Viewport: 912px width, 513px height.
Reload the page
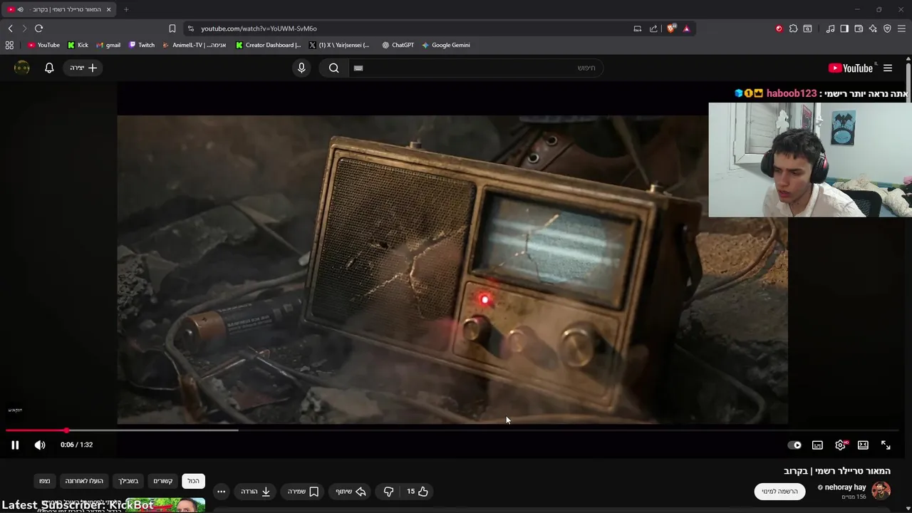click(38, 28)
